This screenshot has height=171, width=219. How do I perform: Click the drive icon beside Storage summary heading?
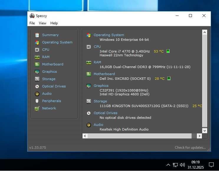[x=89, y=101]
